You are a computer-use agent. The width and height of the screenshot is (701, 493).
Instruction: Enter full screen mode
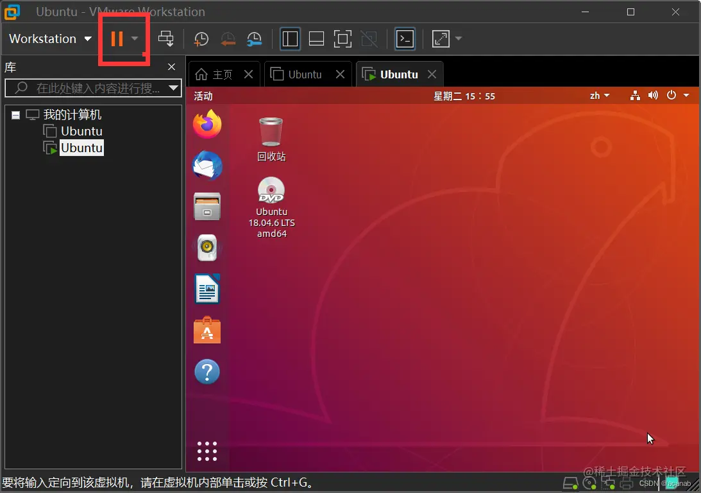(x=342, y=39)
